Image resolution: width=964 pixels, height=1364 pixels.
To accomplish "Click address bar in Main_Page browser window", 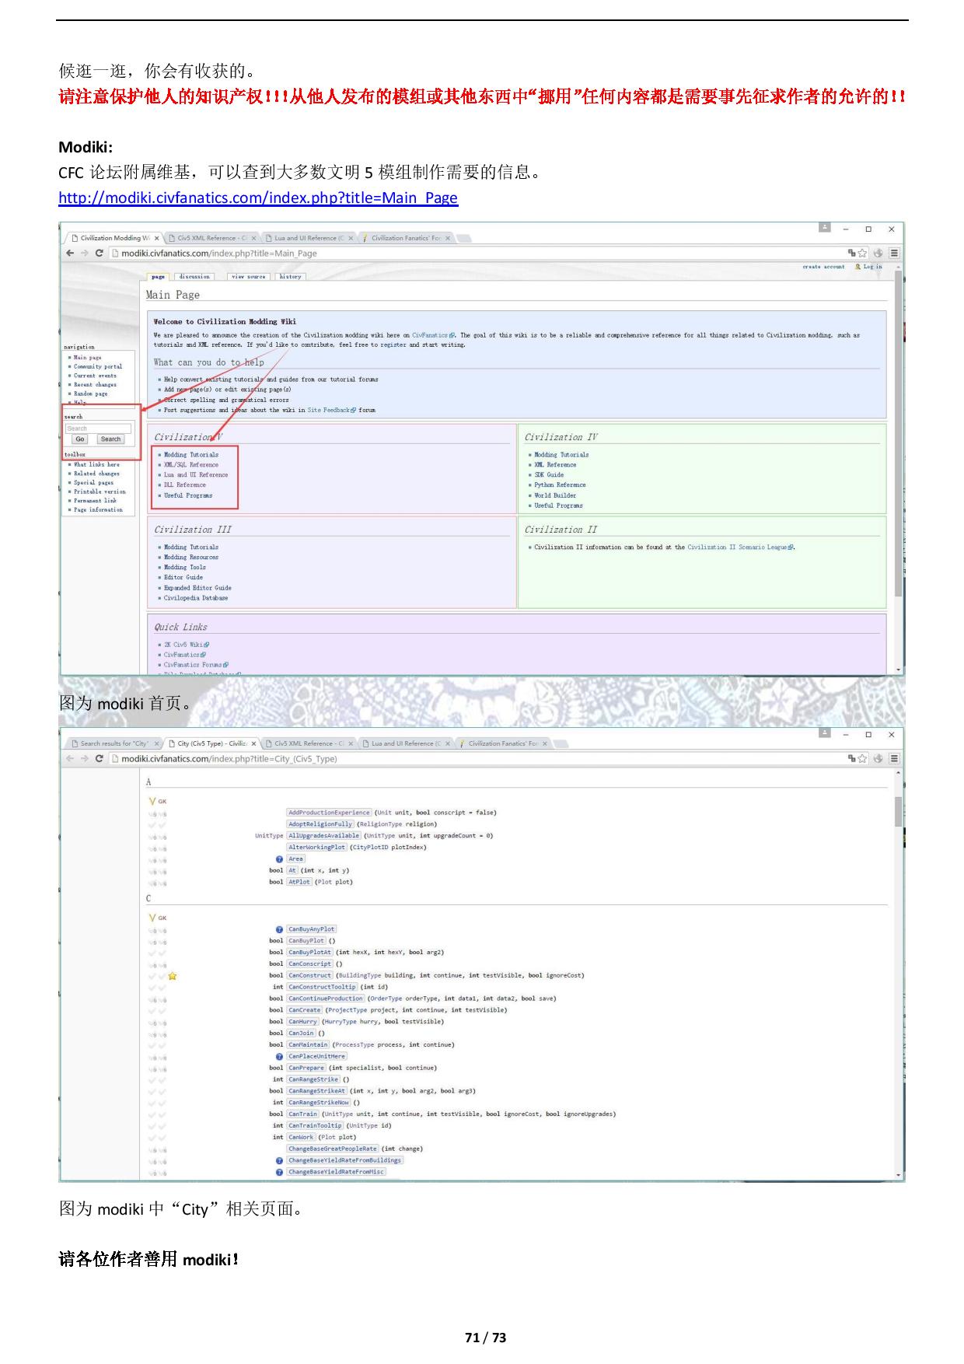I will tap(474, 253).
